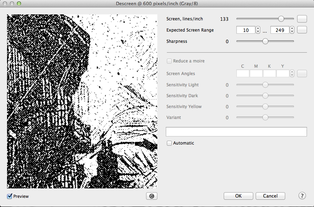The width and height of the screenshot is (314, 207).
Task: Click the halftone preview image
Action: [x=82, y=101]
